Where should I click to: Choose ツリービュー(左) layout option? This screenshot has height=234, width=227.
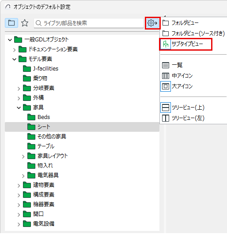(193, 118)
